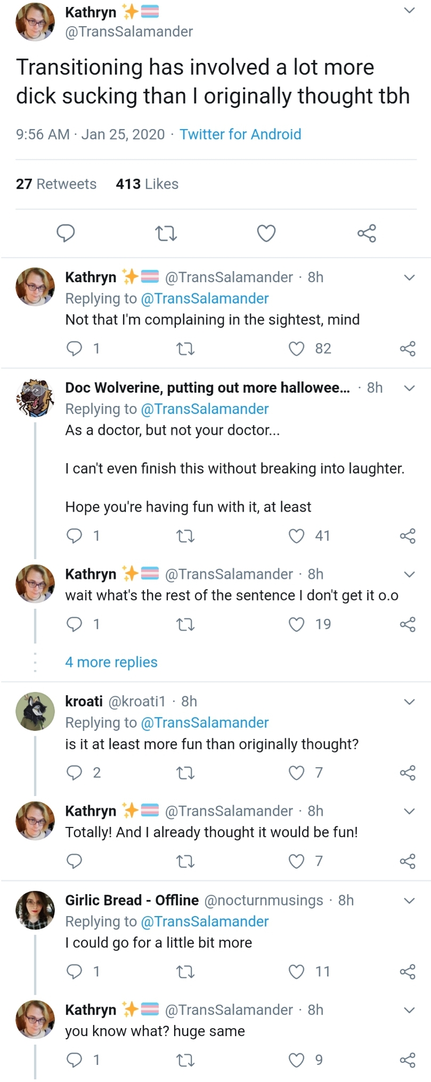Open reply box on kroati's tweet
The image size is (431, 1082).
tap(74, 773)
